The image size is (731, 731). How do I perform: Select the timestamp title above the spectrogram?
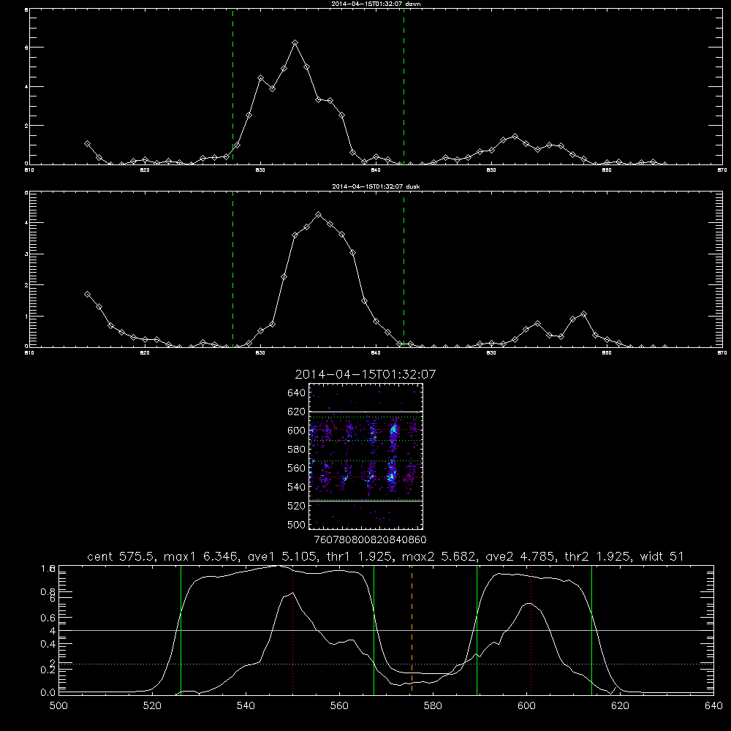click(365, 374)
